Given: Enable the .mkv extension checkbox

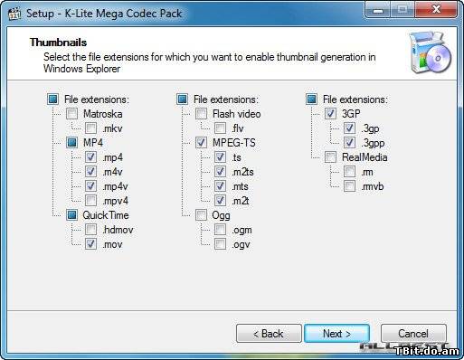Looking at the screenshot, I should [x=90, y=128].
